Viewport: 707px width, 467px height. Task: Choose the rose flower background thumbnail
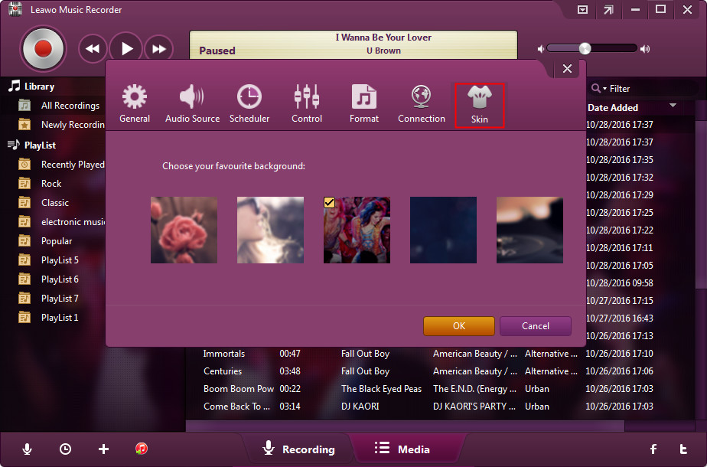[184, 230]
